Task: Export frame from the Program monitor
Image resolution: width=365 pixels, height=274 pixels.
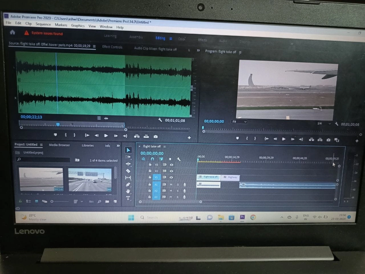Action: [x=328, y=140]
